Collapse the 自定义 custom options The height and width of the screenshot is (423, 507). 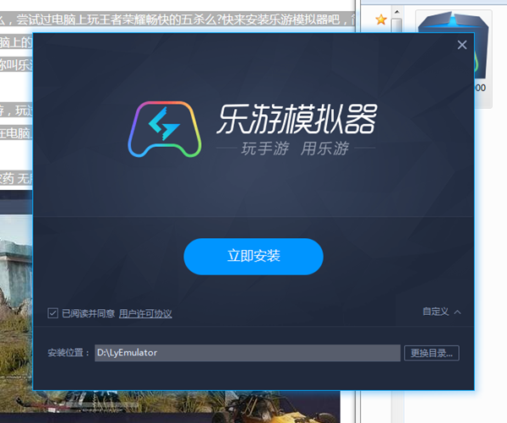click(x=442, y=312)
